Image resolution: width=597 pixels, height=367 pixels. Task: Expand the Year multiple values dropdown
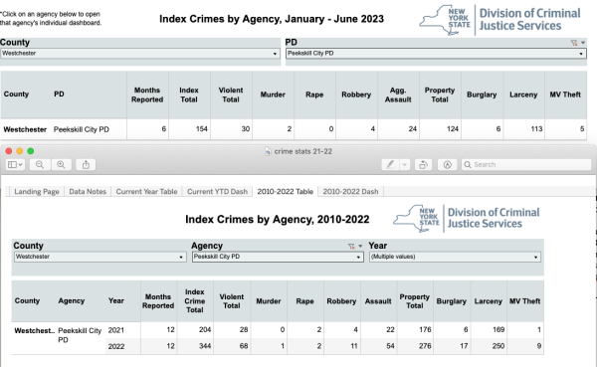click(x=455, y=257)
